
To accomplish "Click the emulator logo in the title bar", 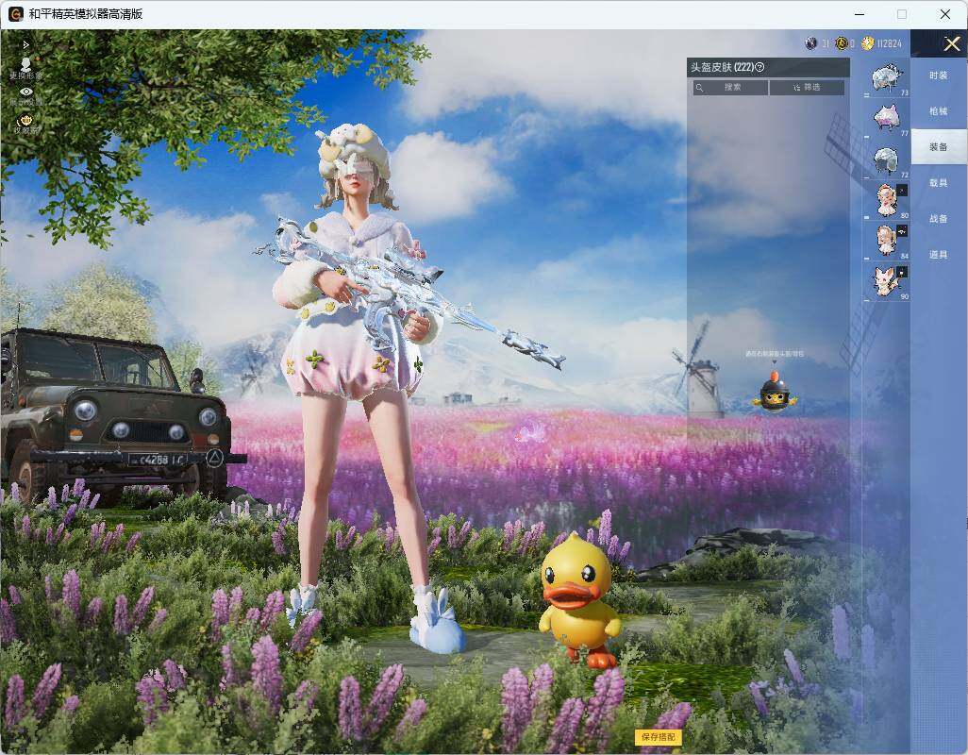I will point(15,13).
